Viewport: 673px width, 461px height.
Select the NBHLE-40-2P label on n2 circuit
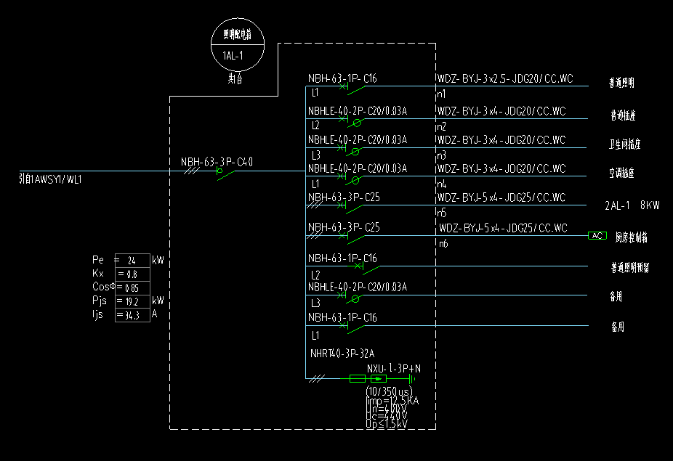coord(358,112)
